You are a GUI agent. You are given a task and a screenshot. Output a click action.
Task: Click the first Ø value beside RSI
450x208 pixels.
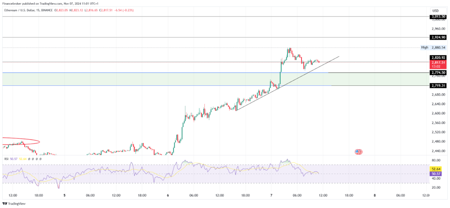pyautogui.click(x=29, y=159)
